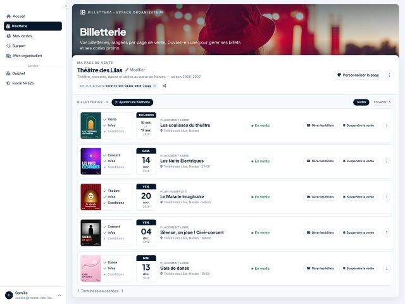Add Conditions to Gala de danse
This screenshot has width=405, height=304.
[114, 274]
